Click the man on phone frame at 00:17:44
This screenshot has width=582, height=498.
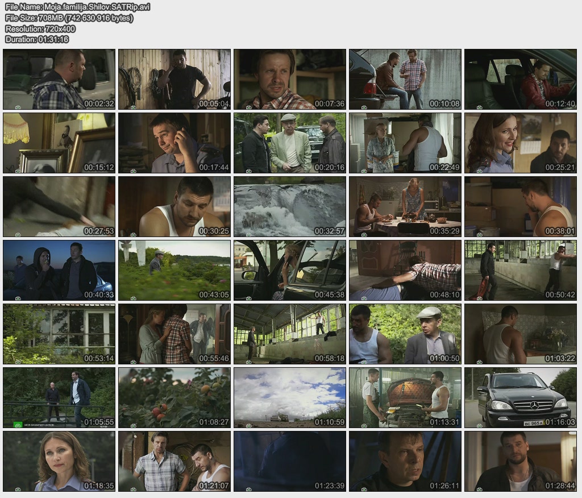(174, 143)
